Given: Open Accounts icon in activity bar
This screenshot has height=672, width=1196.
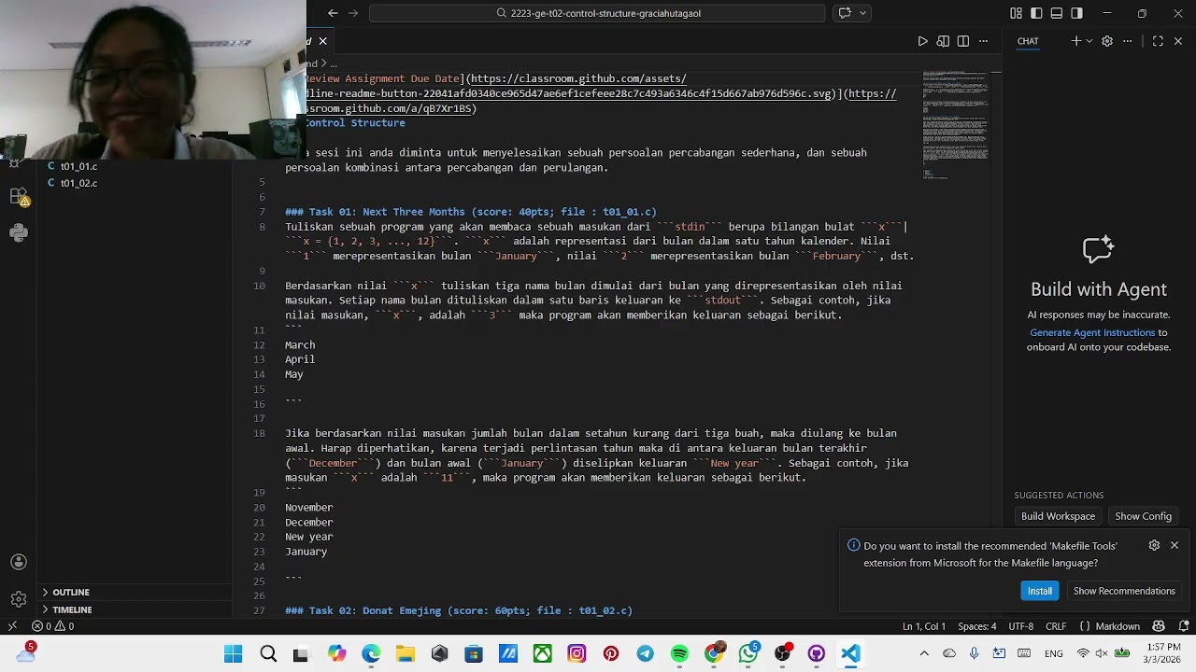Looking at the screenshot, I should point(19,562).
